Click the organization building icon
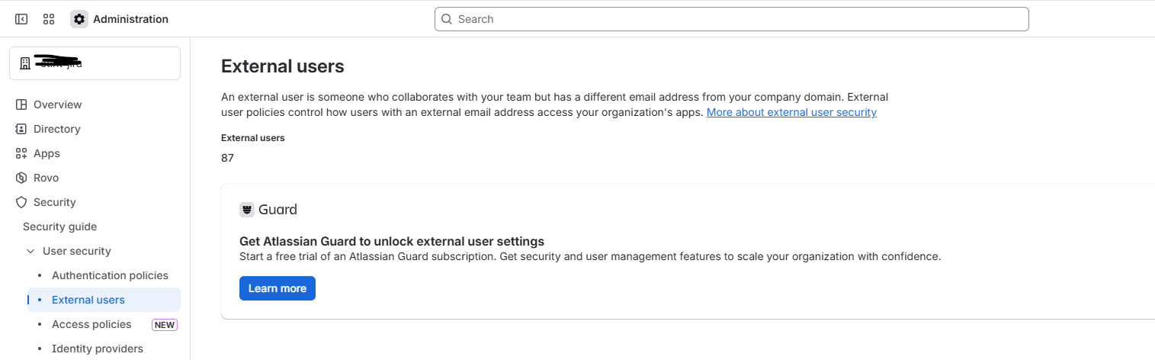 [24, 63]
